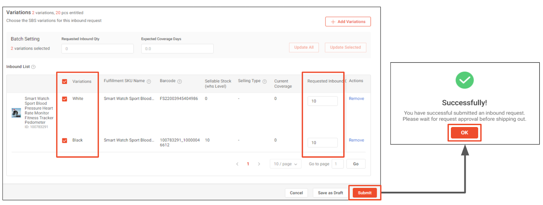Uncheck the White variation checkbox
This screenshot has height=205, width=543.
point(64,99)
